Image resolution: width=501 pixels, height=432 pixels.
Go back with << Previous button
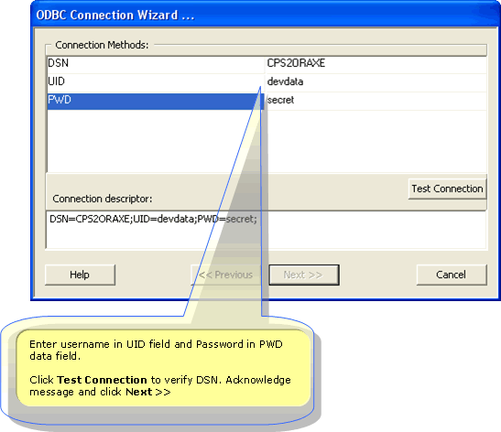(225, 275)
